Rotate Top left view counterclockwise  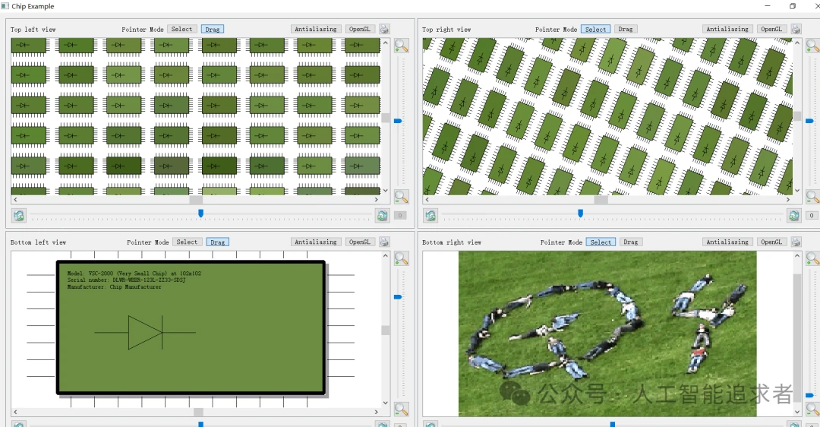point(19,216)
